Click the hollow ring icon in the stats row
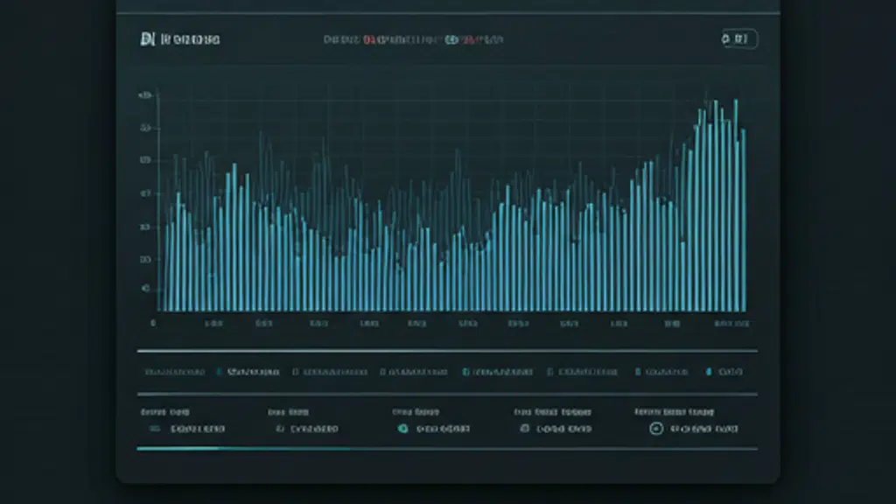 656,429
